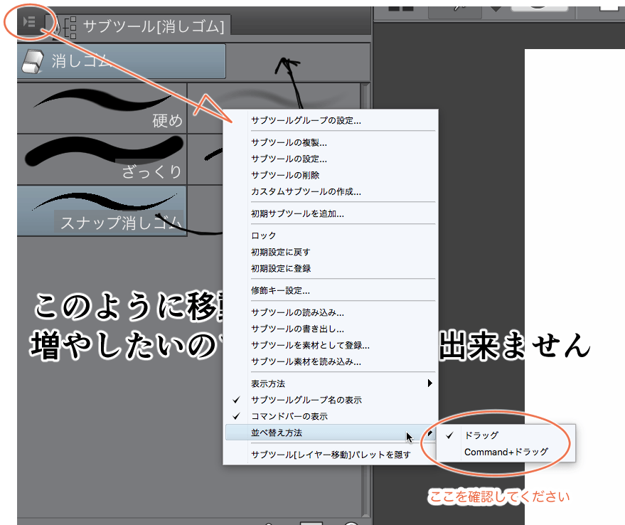Click サブツールの削除 menu entry

pos(284,175)
